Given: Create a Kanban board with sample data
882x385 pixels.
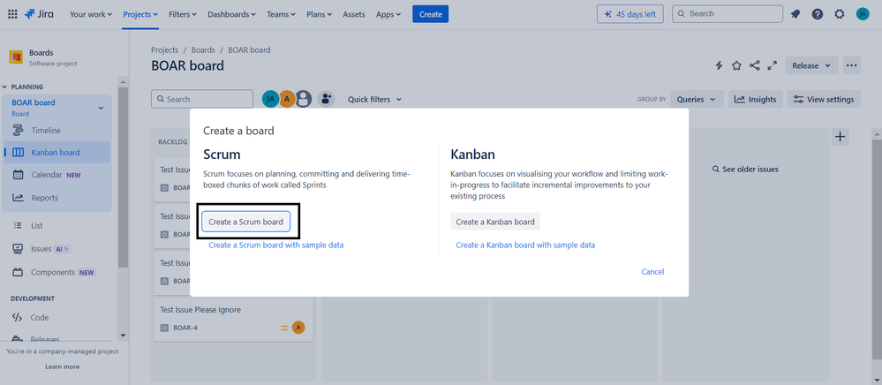Looking at the screenshot, I should 525,245.
